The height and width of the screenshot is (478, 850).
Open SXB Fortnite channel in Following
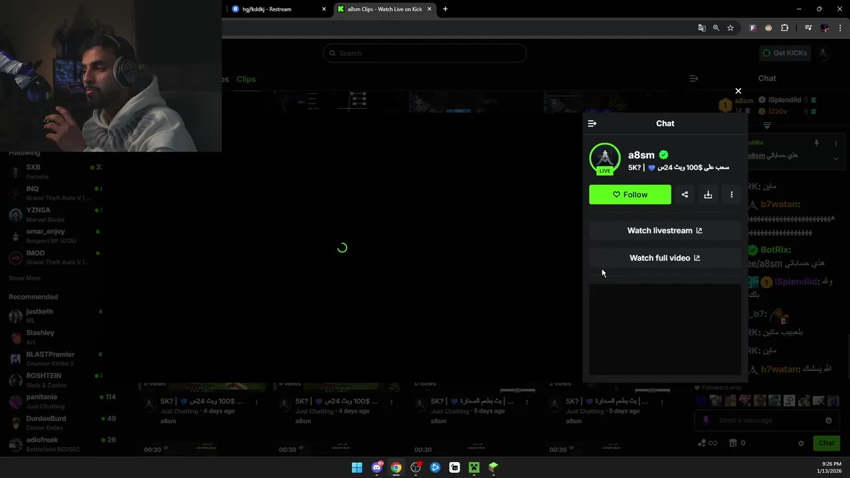click(55, 171)
